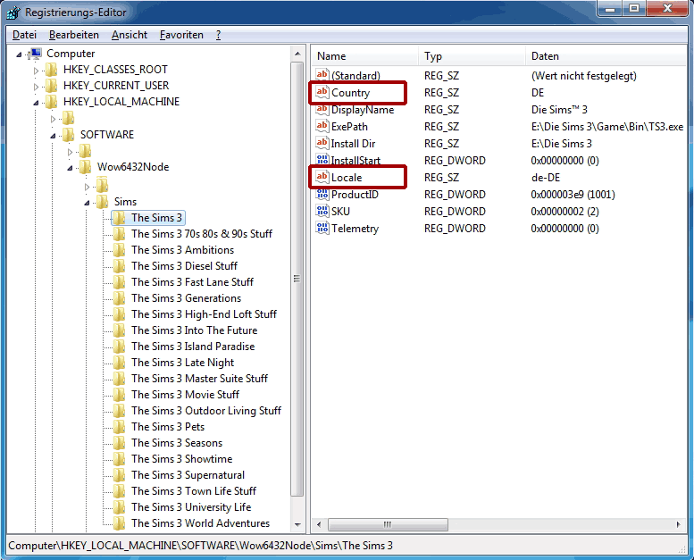Viewport: 694px width, 560px height.
Task: Click folder icon of The Sims 3 Pets
Action: click(119, 427)
